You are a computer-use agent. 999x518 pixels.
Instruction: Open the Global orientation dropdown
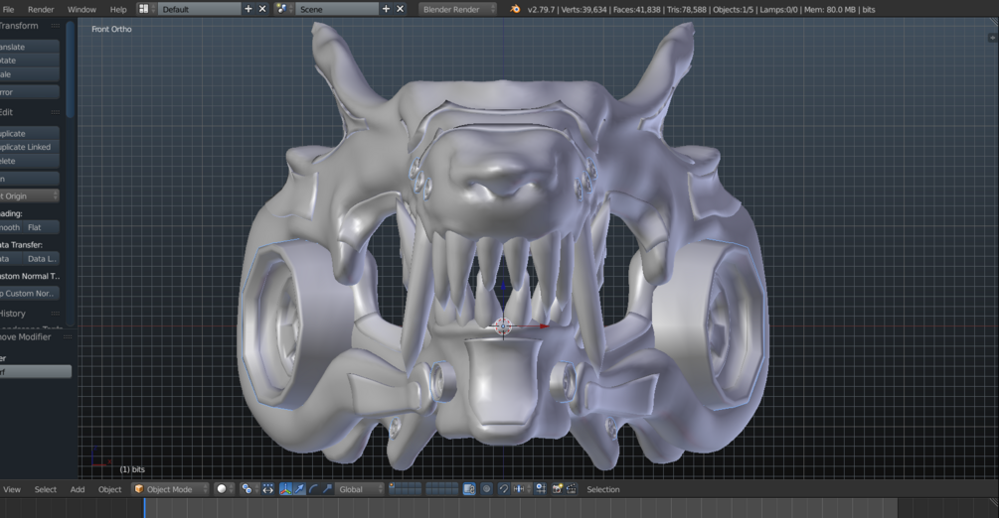[x=360, y=489]
